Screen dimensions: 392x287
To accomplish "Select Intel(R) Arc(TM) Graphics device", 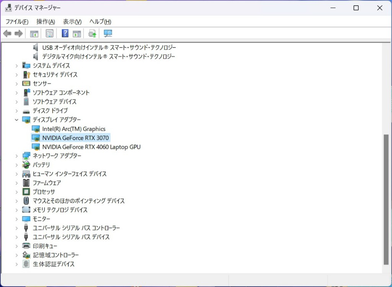I will pos(73,129).
